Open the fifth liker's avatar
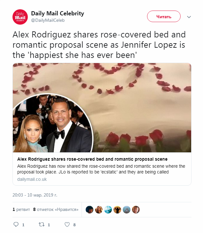 point(127,210)
